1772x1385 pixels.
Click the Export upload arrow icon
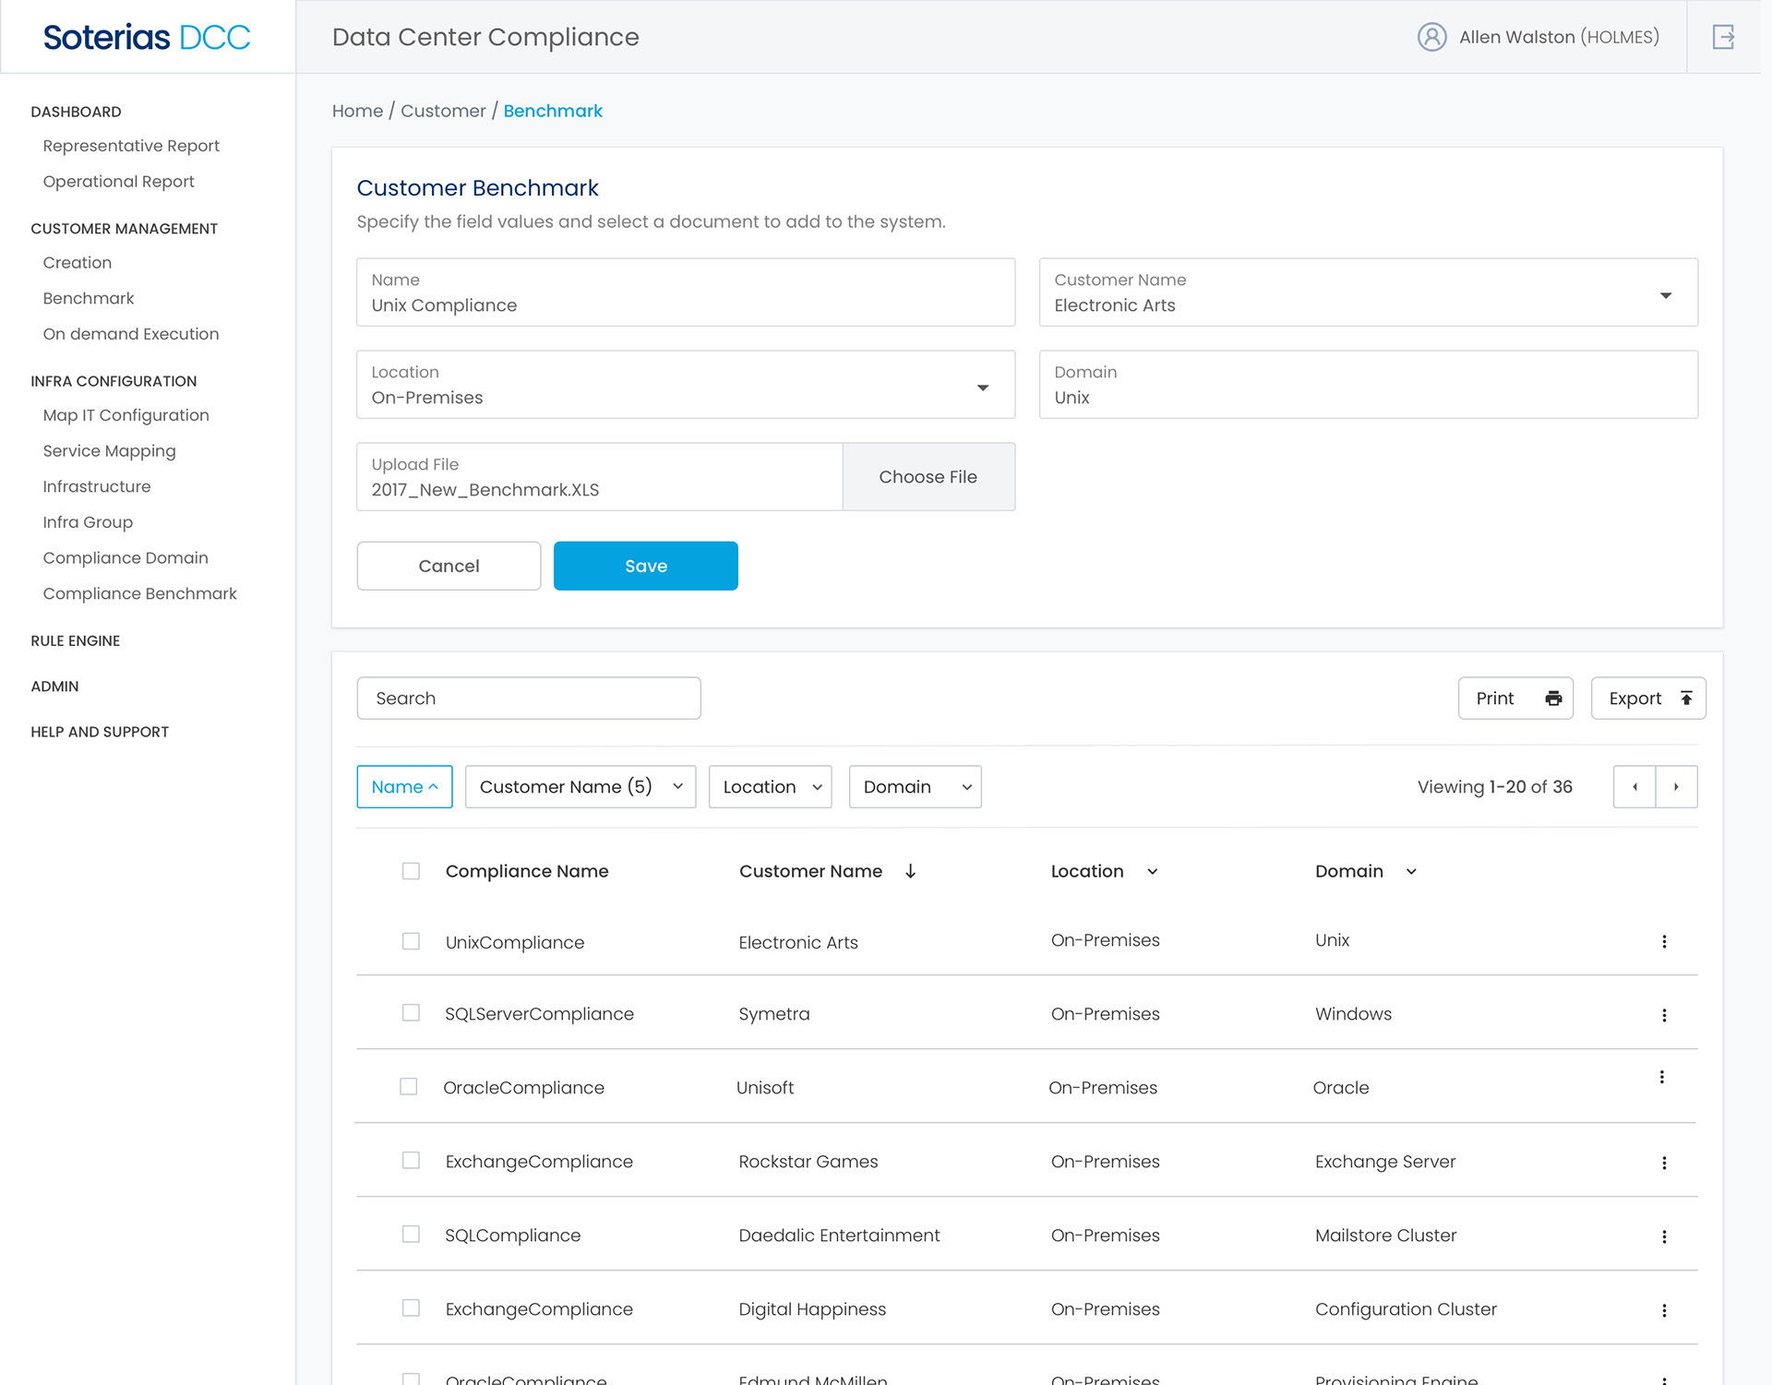pos(1686,698)
